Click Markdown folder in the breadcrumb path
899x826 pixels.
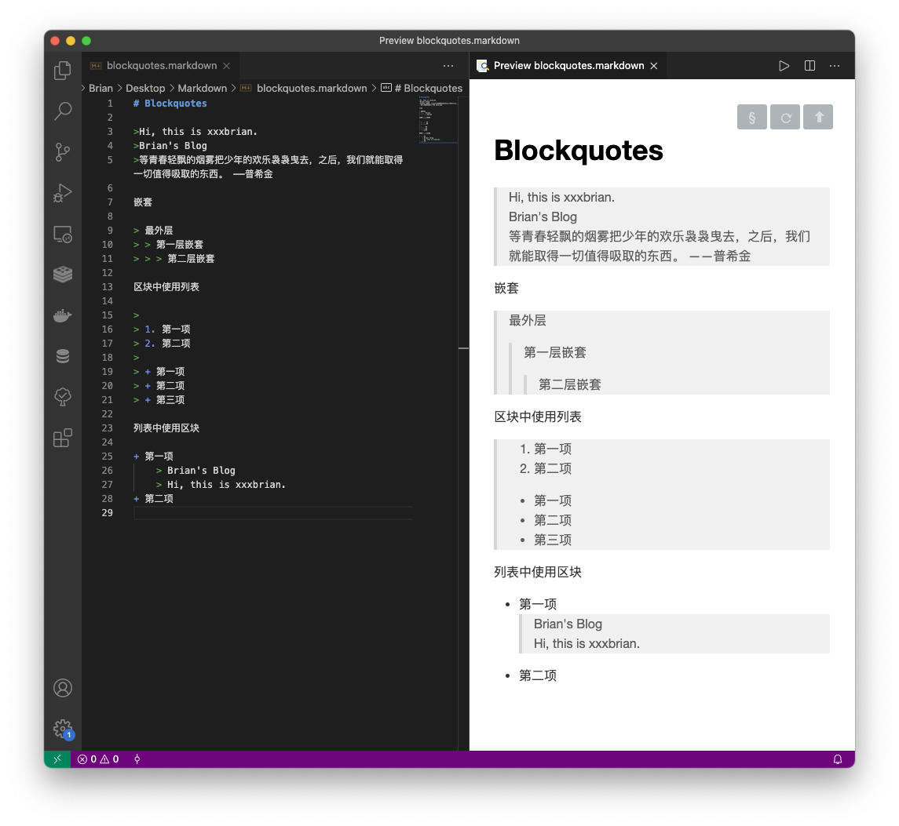coord(203,88)
